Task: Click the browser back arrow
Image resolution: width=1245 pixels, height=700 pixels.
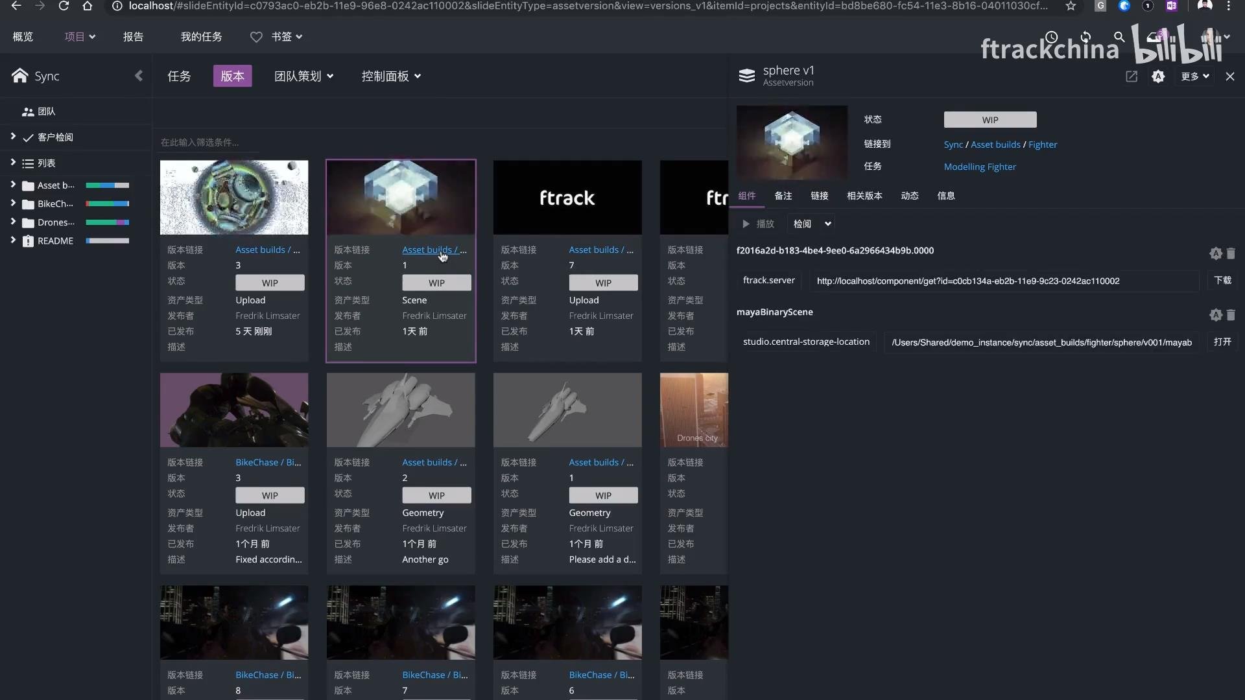Action: click(x=16, y=6)
